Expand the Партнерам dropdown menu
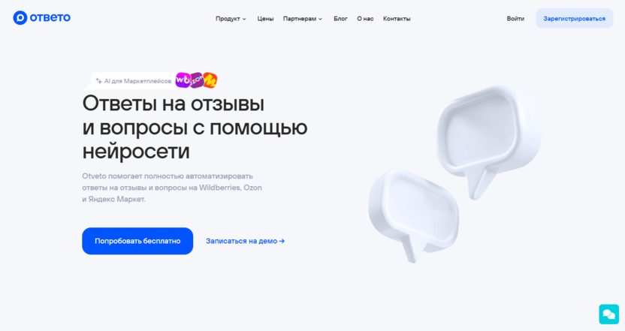The image size is (625, 331). (303, 19)
